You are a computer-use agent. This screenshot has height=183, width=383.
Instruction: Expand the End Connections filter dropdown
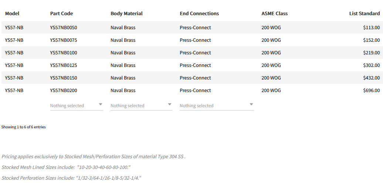coord(217,106)
